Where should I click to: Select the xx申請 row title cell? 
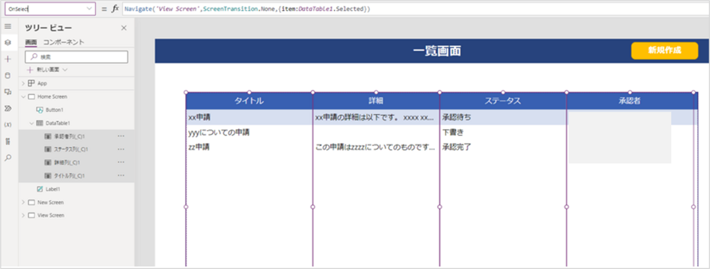249,117
